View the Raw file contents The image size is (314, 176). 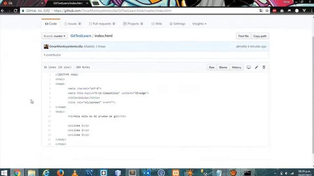tap(211, 67)
